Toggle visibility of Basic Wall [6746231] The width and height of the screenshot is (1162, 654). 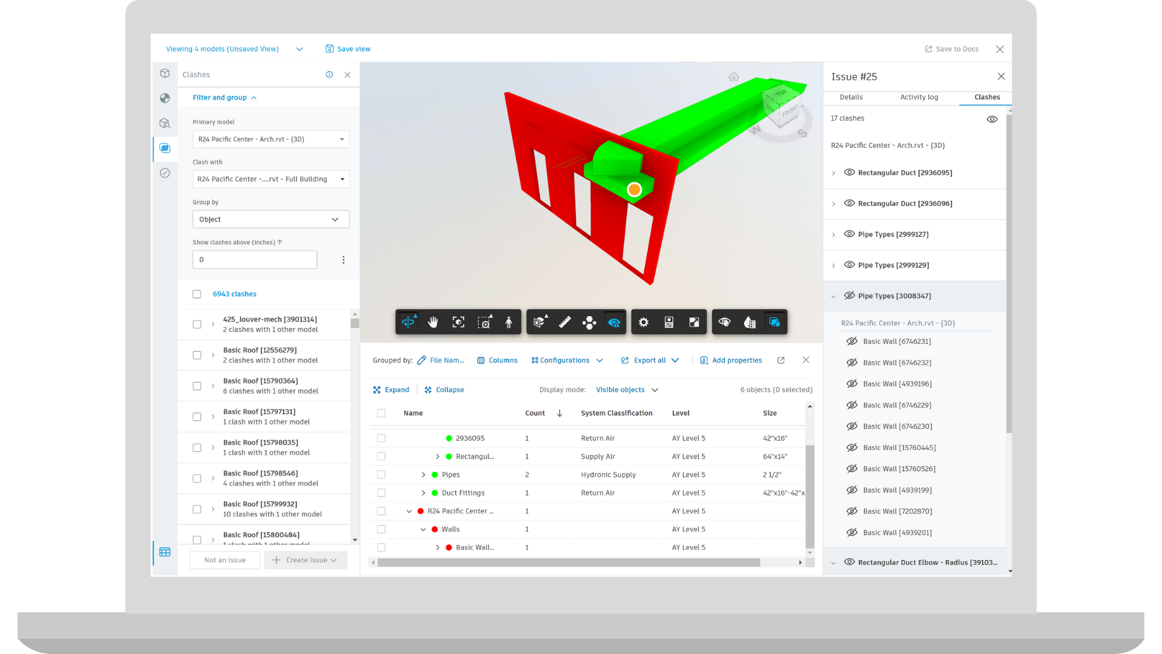[852, 342]
